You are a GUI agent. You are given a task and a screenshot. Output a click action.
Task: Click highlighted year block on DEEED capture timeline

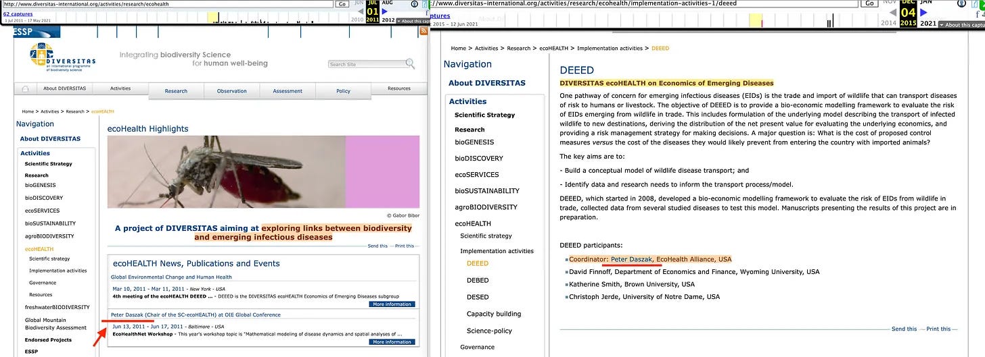coord(756,21)
